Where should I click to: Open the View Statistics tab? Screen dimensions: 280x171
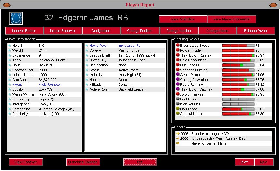point(183,19)
